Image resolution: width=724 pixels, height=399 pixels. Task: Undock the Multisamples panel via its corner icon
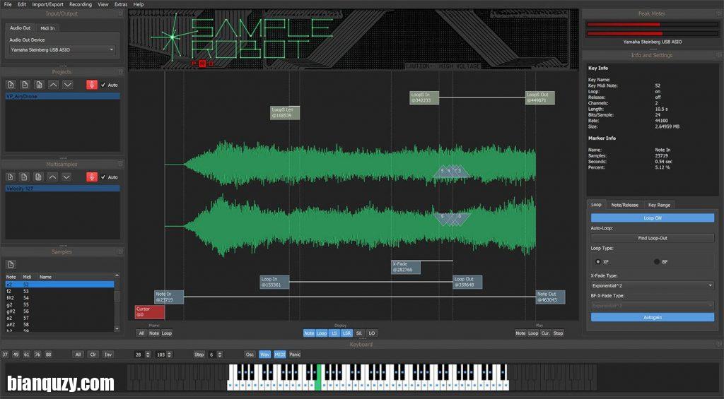(x=120, y=165)
